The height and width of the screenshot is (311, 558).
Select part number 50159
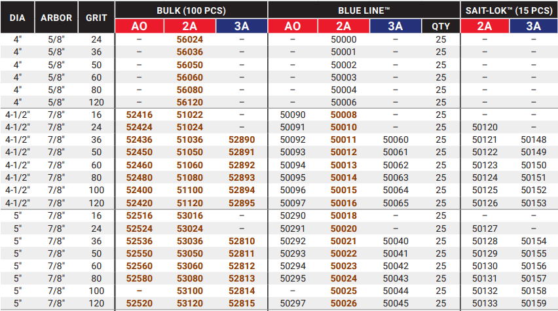pos(533,303)
